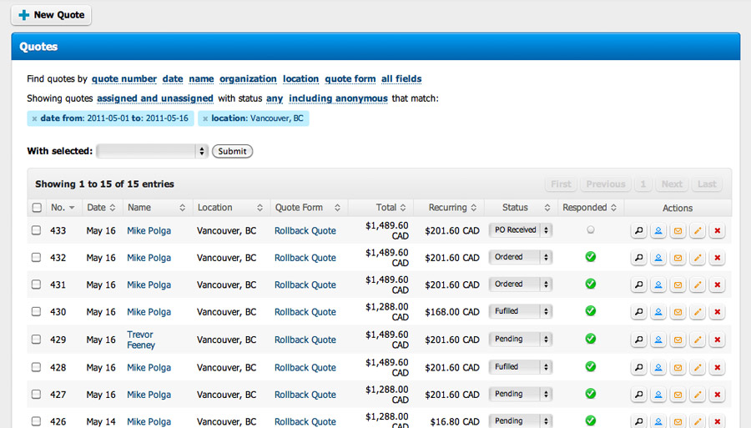Image resolution: width=751 pixels, height=428 pixels.
Task: Tick the checkbox for quote 433
Action: point(36,231)
